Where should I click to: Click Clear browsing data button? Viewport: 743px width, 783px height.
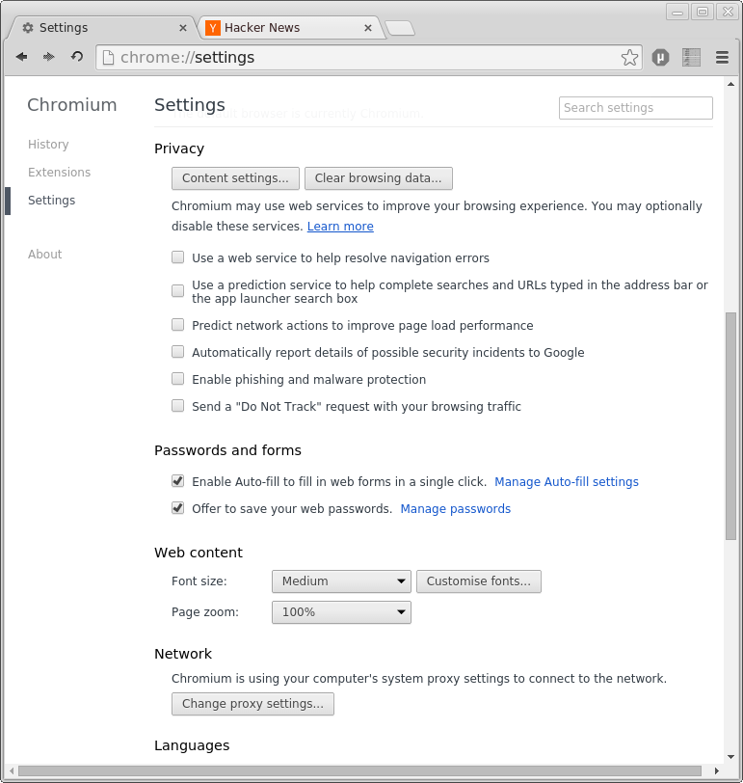[379, 178]
